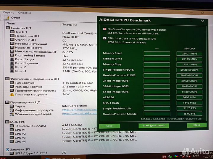Click the Intel Corporation value
The height and width of the screenshot is (159, 213).
click(x=75, y=106)
